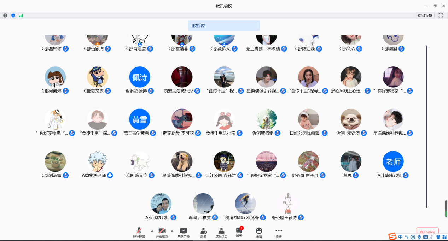
Task: Click the 01:31:48 meeting timer
Action: (x=425, y=16)
